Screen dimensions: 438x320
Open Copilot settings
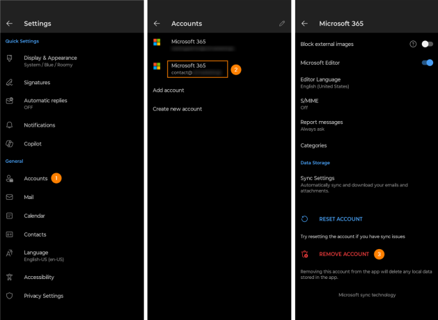tap(72, 144)
